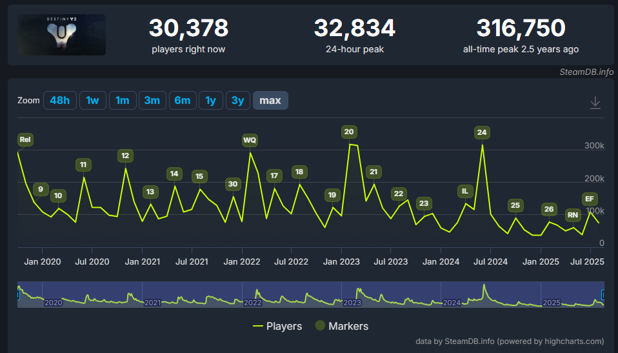Screen dimensions: 618x353
Task: Click chart marker 23
Action: [424, 203]
